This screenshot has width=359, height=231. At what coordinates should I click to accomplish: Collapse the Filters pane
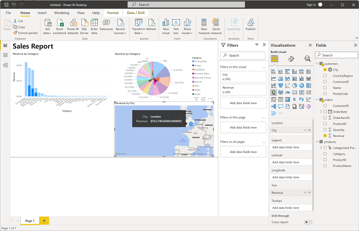[264, 45]
